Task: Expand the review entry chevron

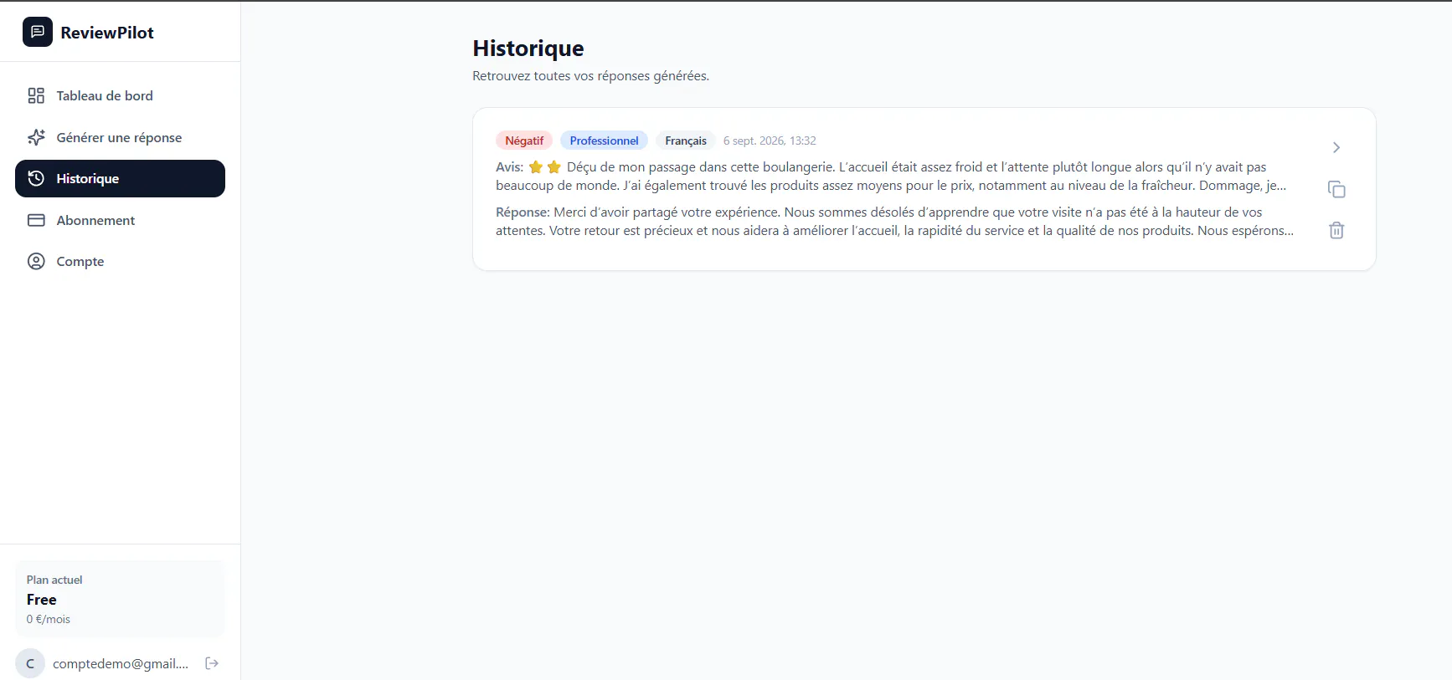Action: coord(1336,147)
